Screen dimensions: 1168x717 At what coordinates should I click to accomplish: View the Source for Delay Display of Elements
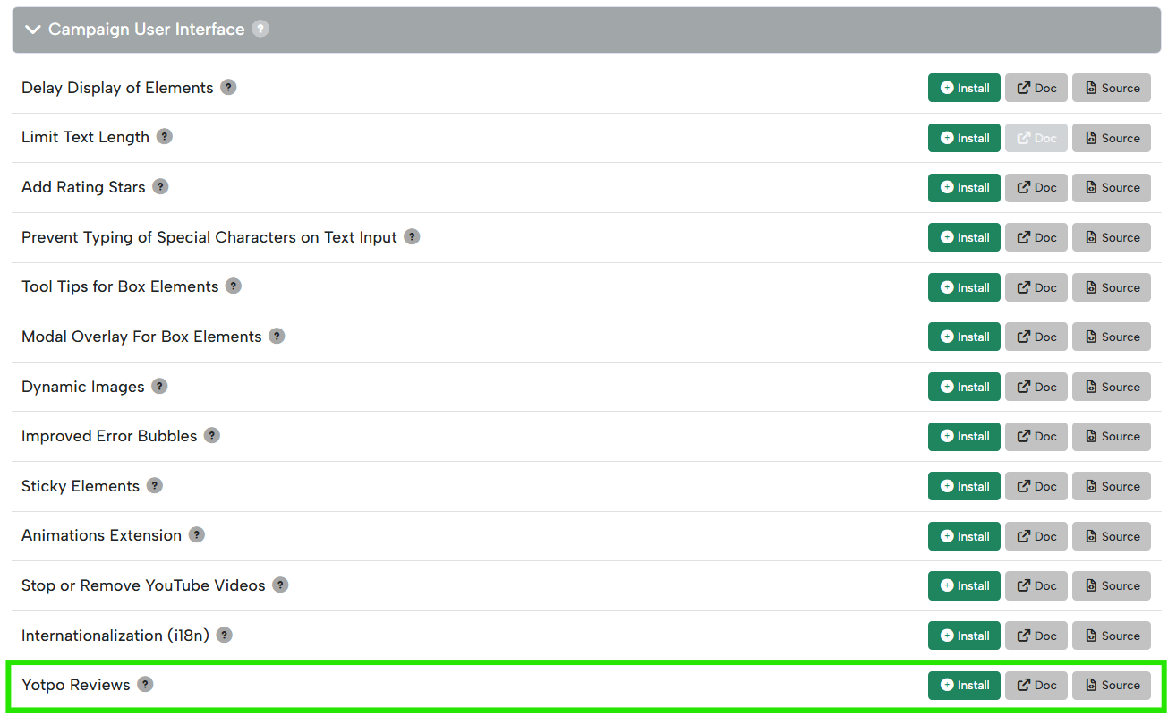(x=1111, y=87)
